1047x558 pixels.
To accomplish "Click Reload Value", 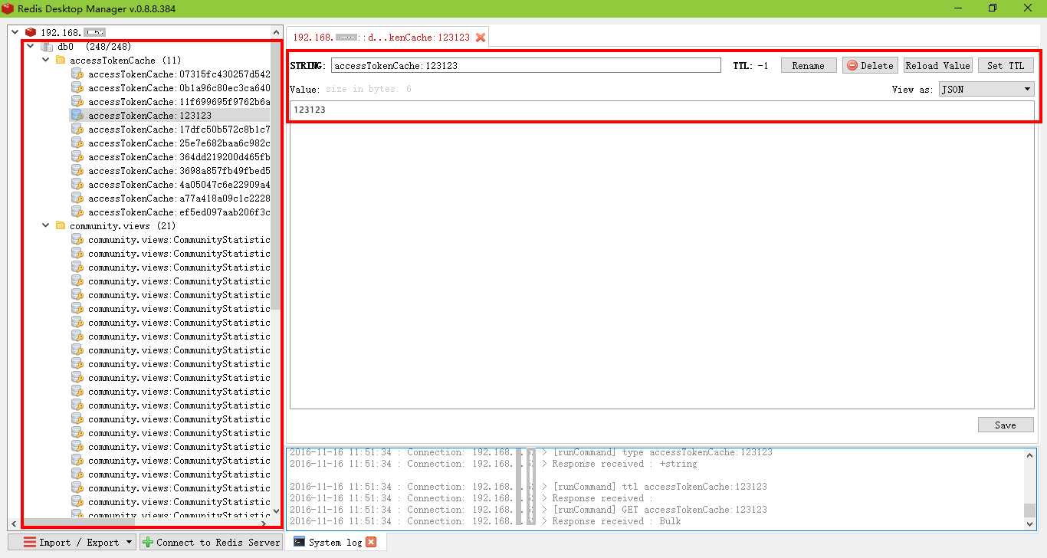I will (937, 66).
